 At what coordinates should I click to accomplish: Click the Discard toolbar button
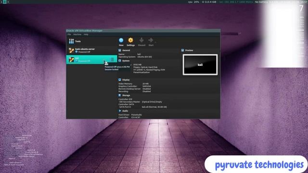pos(141,42)
